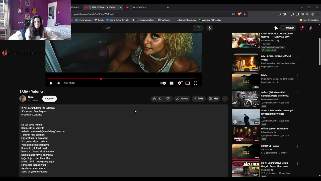Screen dimensions: 321x181
Task: Open TasteDive bookmark
Action: tap(184, 20)
